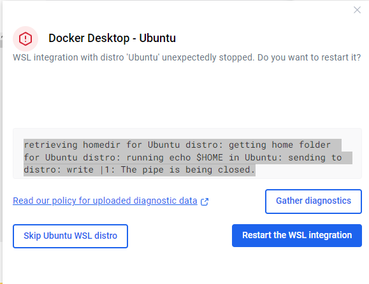Click the red hexagon error icon

pyautogui.click(x=25, y=39)
